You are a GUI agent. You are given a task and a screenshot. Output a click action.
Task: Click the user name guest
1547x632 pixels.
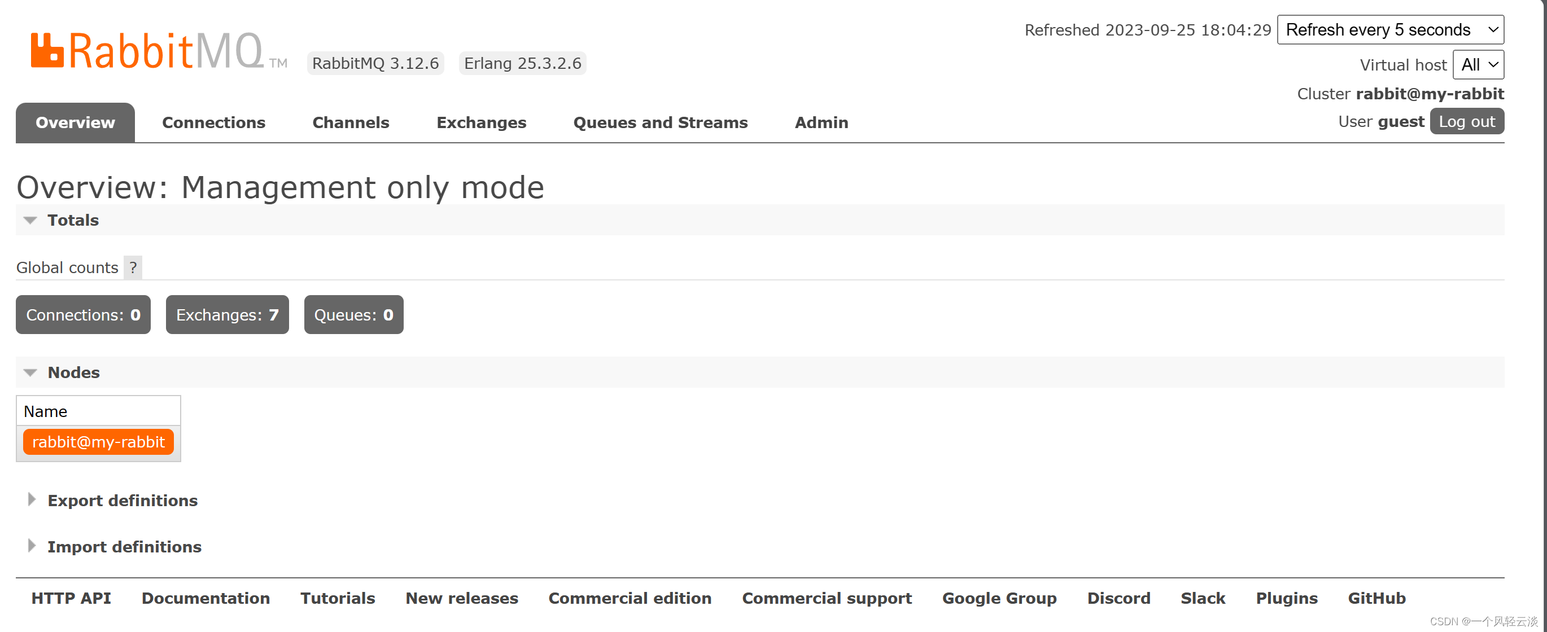tap(1400, 121)
